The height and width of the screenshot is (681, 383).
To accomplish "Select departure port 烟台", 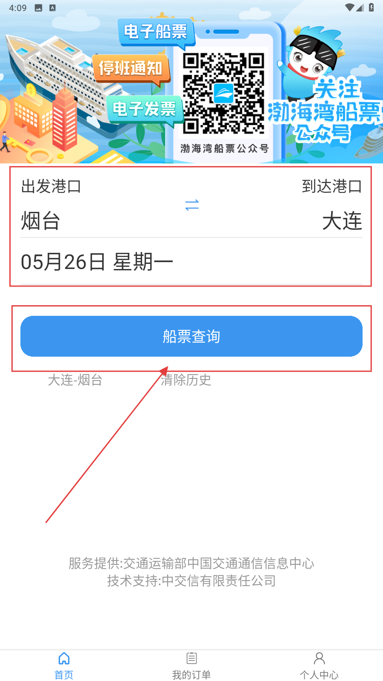I will tap(40, 221).
